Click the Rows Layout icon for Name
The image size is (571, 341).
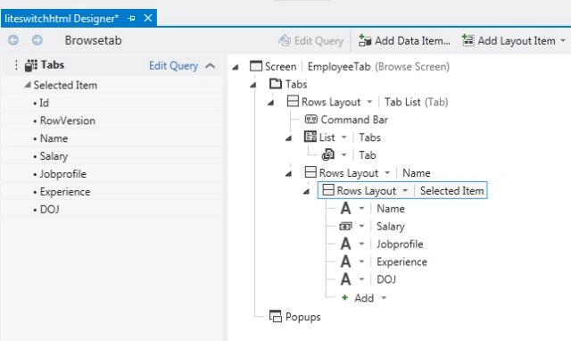point(310,172)
